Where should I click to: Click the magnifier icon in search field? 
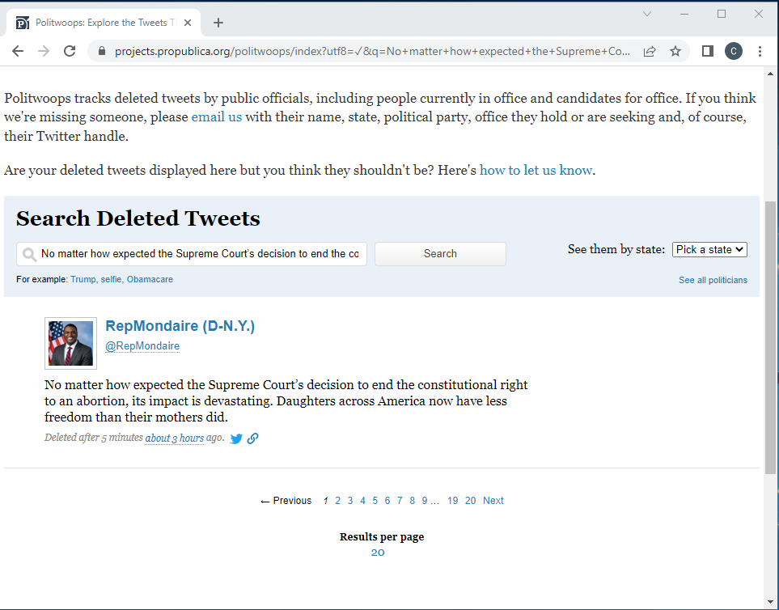(29, 254)
